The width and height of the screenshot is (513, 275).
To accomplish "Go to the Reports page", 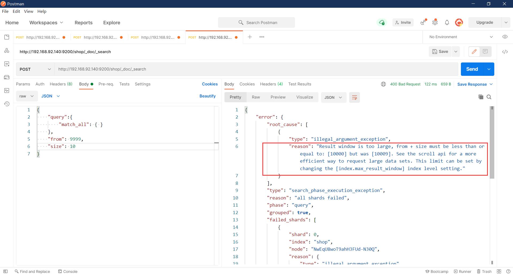I will [x=84, y=23].
